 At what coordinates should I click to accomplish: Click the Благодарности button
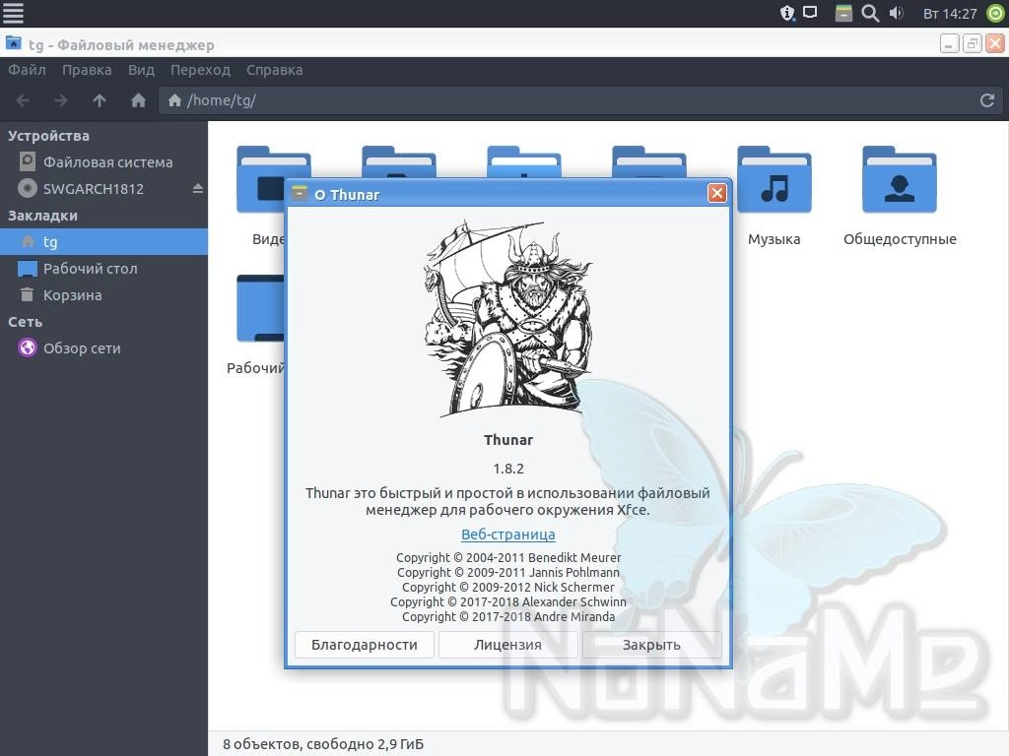click(365, 645)
